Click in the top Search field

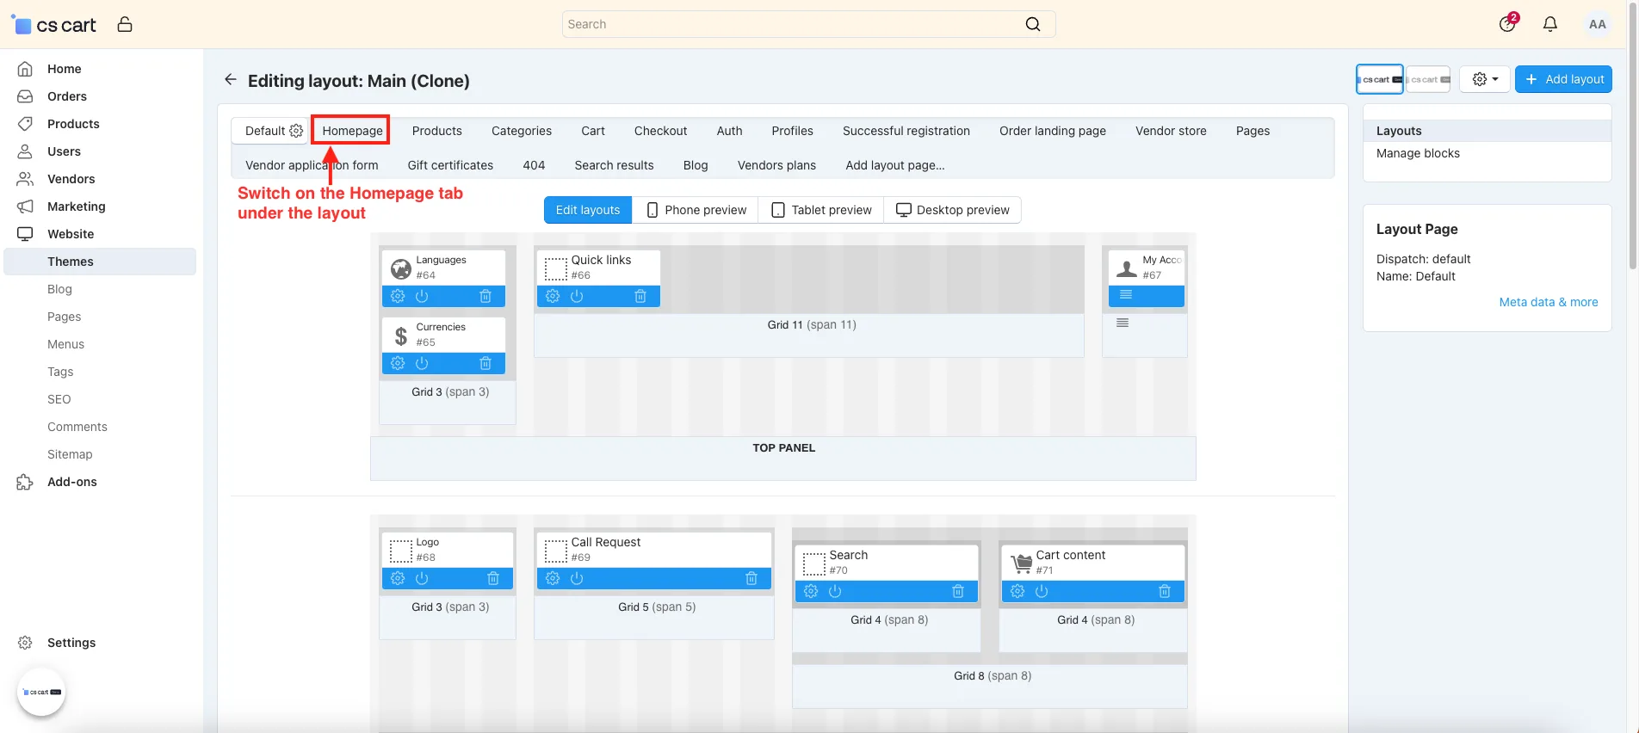pyautogui.click(x=808, y=24)
